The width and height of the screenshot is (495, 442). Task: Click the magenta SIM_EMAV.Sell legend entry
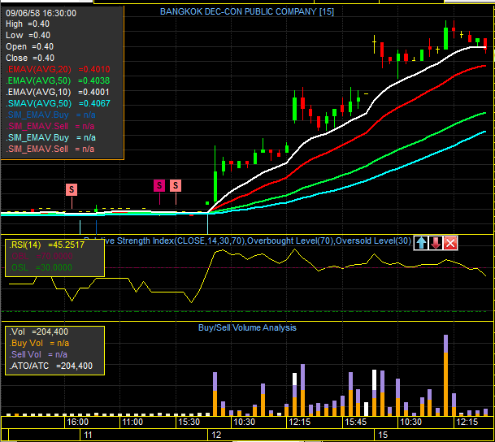(50, 126)
